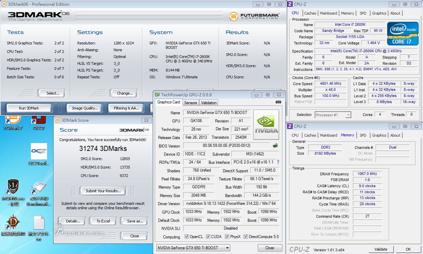Click the Intel Core i7 logo in CPU-Z
The height and width of the screenshot is (254, 423).
click(x=403, y=33)
